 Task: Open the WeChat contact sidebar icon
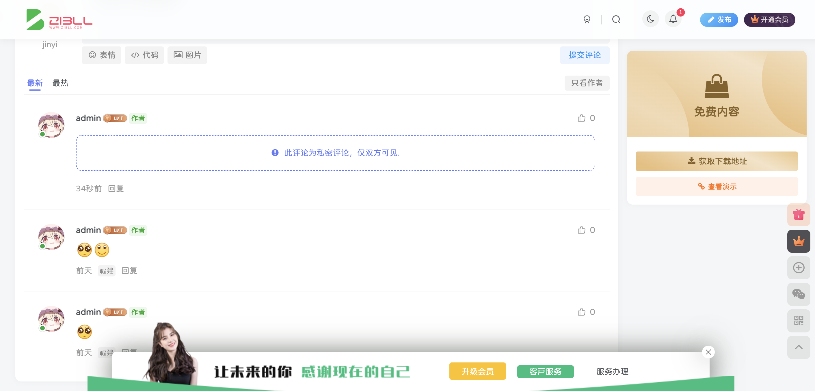click(799, 294)
